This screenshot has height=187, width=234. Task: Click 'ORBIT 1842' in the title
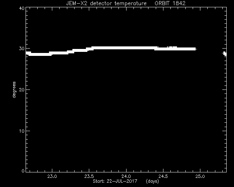170,3
